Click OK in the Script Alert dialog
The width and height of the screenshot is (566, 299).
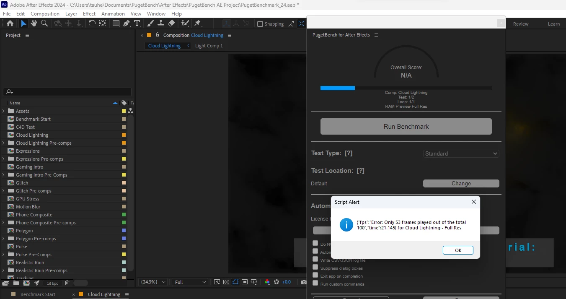tap(458, 250)
